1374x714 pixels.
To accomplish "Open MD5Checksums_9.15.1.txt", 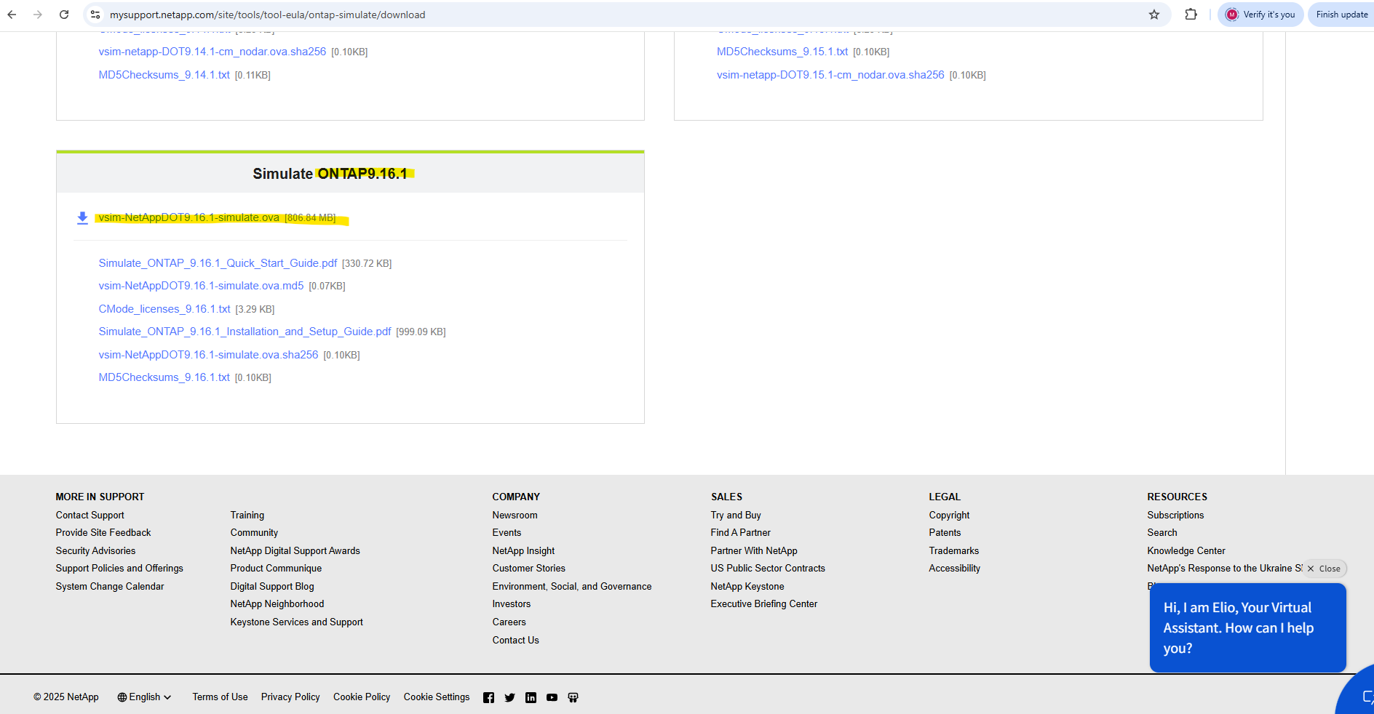I will coord(782,52).
